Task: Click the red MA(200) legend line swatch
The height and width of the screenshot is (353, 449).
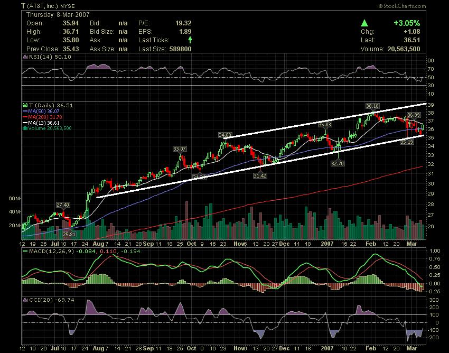Action: [25, 117]
